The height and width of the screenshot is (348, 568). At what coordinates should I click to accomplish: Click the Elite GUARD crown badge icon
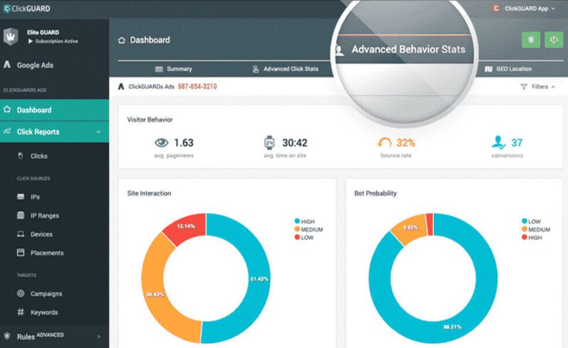point(11,37)
